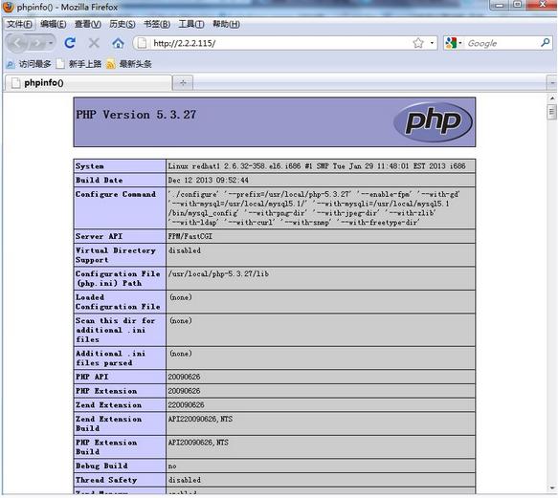Maximize the Firefox window
This screenshot has width=558, height=498.
tap(518, 5)
